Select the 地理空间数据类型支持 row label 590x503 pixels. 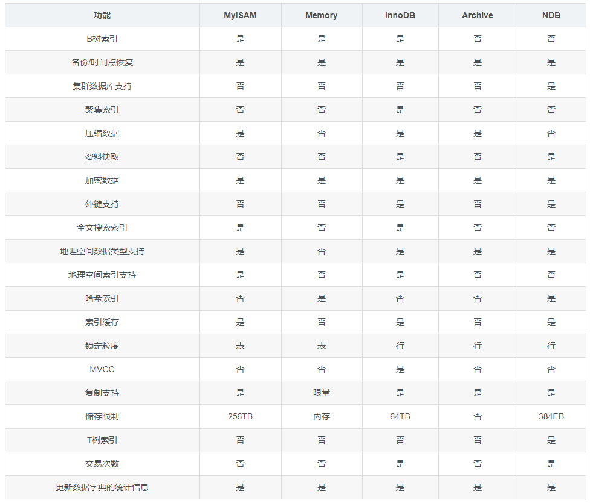click(x=102, y=251)
